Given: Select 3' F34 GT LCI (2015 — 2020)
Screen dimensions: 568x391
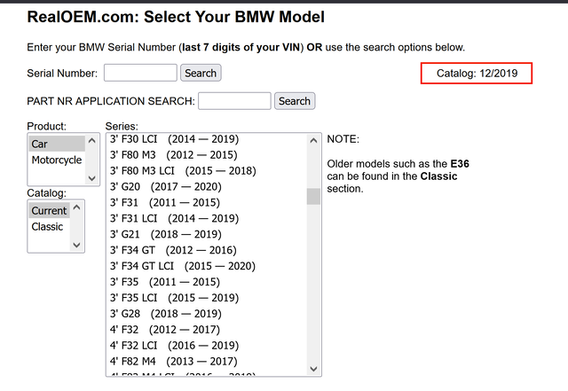Looking at the screenshot, I should [x=207, y=267].
